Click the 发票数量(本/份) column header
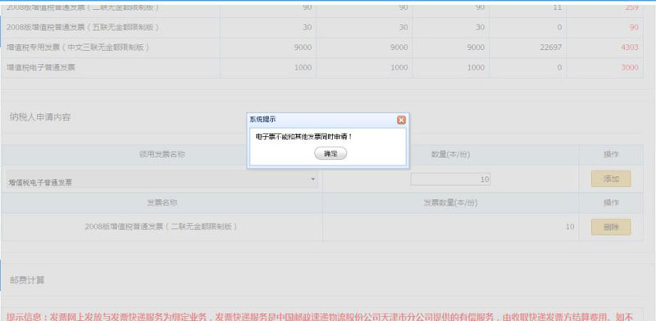Viewport: 656px width, 321px height. (x=450, y=203)
